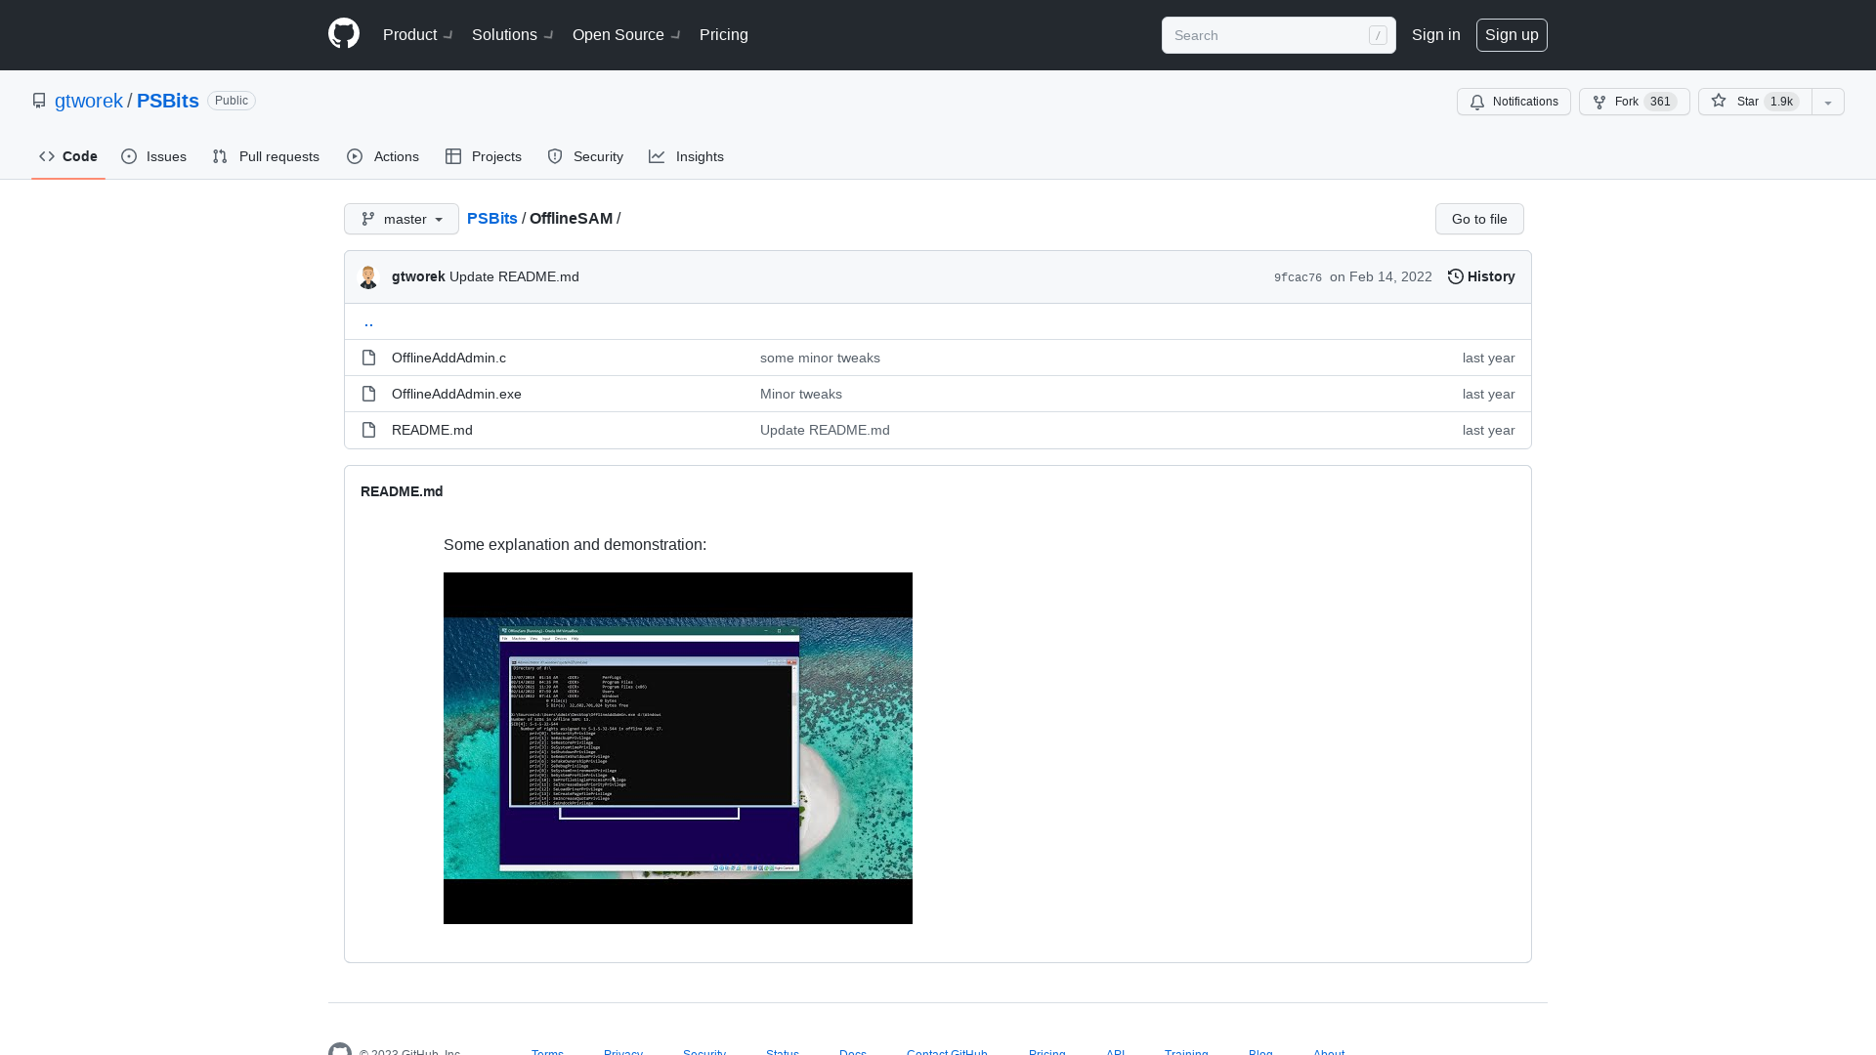Click file icon next to OfflineAddAdmin.c
Image resolution: width=1876 pixels, height=1055 pixels.
point(368,358)
